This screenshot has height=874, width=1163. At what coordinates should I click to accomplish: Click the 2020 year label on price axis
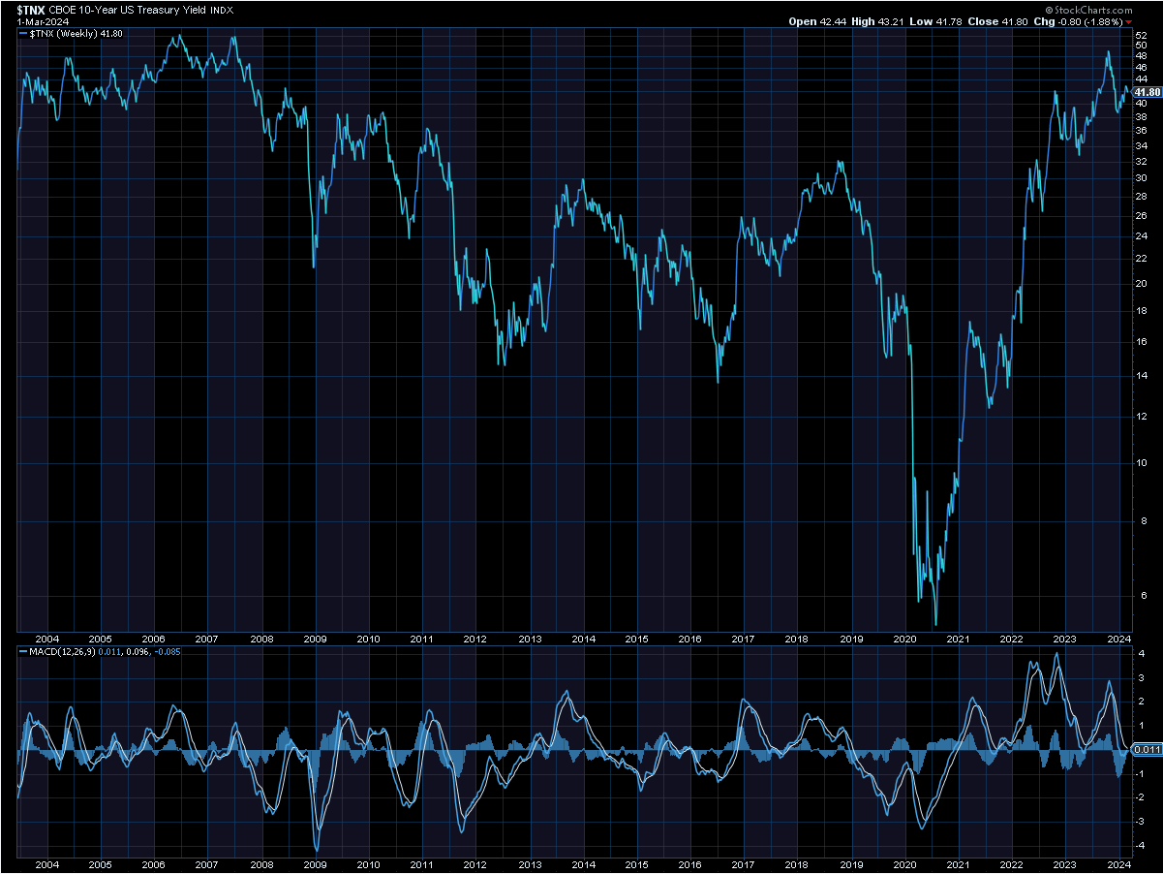904,640
